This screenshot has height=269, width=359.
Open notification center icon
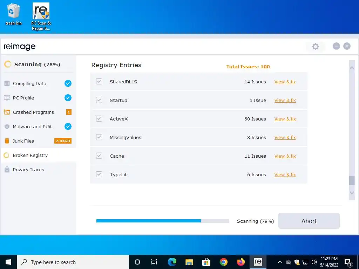[x=348, y=262]
